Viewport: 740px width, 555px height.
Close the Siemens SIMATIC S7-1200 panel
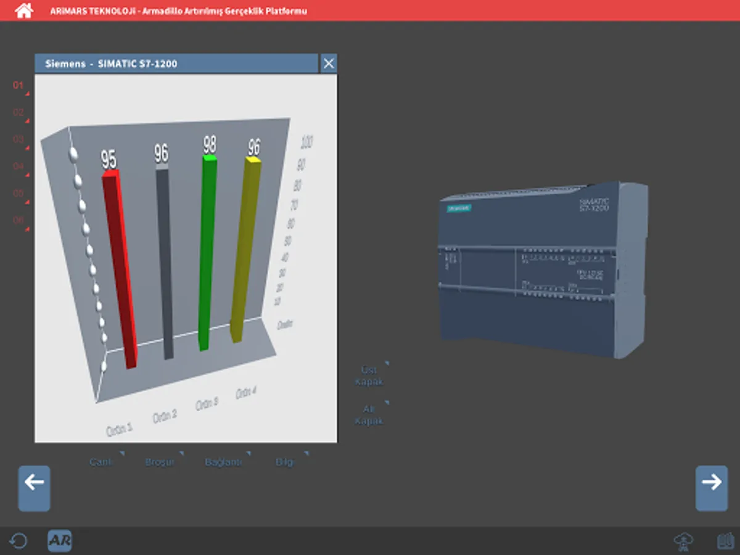point(329,63)
